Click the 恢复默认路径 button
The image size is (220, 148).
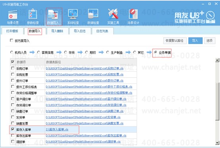pos(175,40)
